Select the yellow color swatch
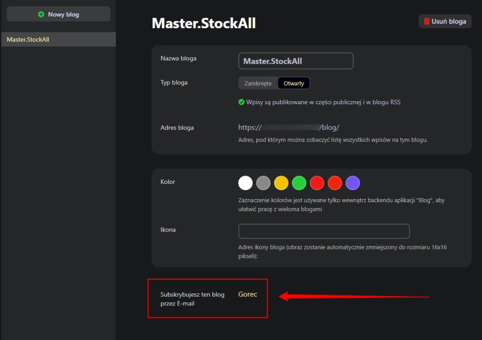Screen dimensions: 482x340 pyautogui.click(x=281, y=183)
